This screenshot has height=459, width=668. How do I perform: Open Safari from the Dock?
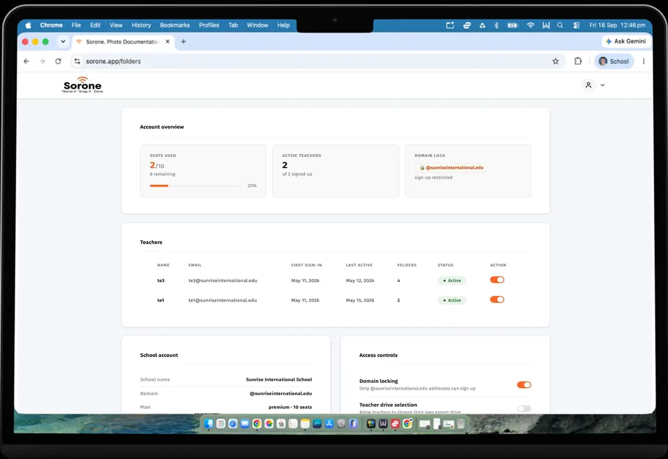pyautogui.click(x=233, y=424)
